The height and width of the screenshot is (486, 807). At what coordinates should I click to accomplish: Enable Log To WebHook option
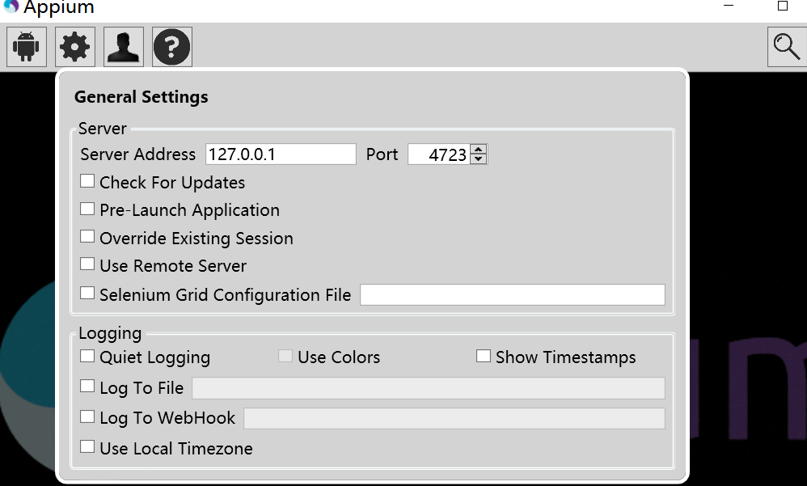pos(87,417)
